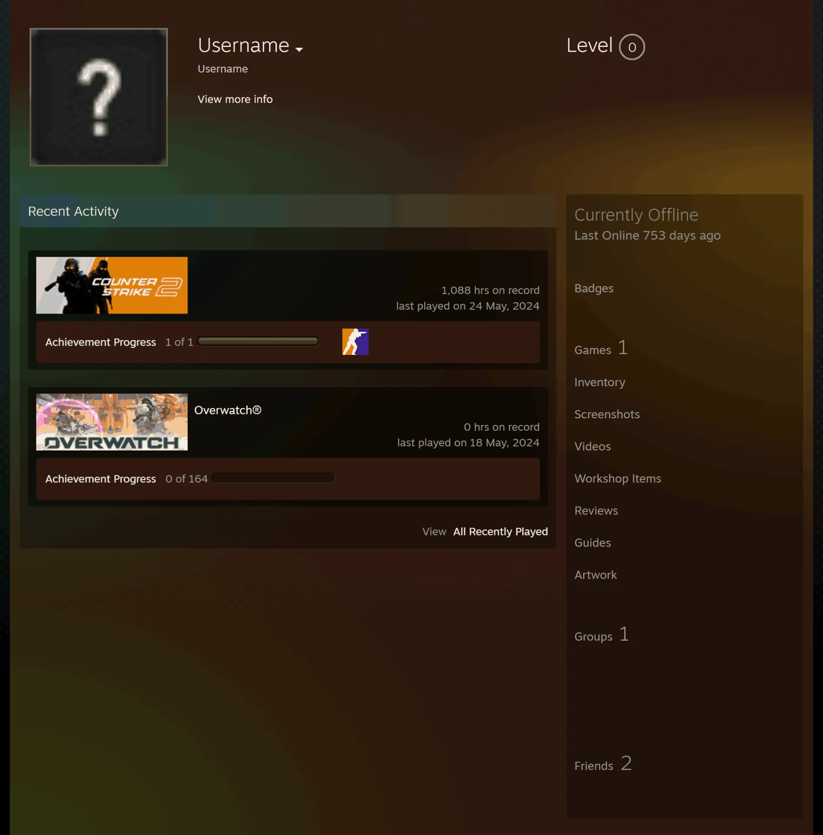823x835 pixels.
Task: Click Counter-Strike achievement progress bar
Action: 258,341
